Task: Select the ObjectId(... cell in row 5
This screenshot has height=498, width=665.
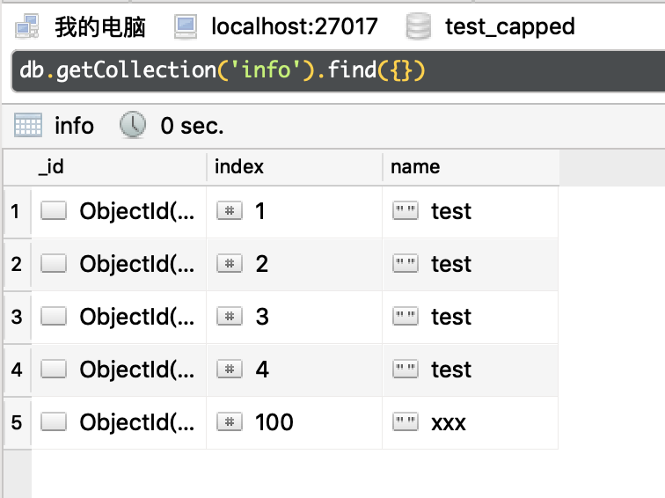Action: 119,422
